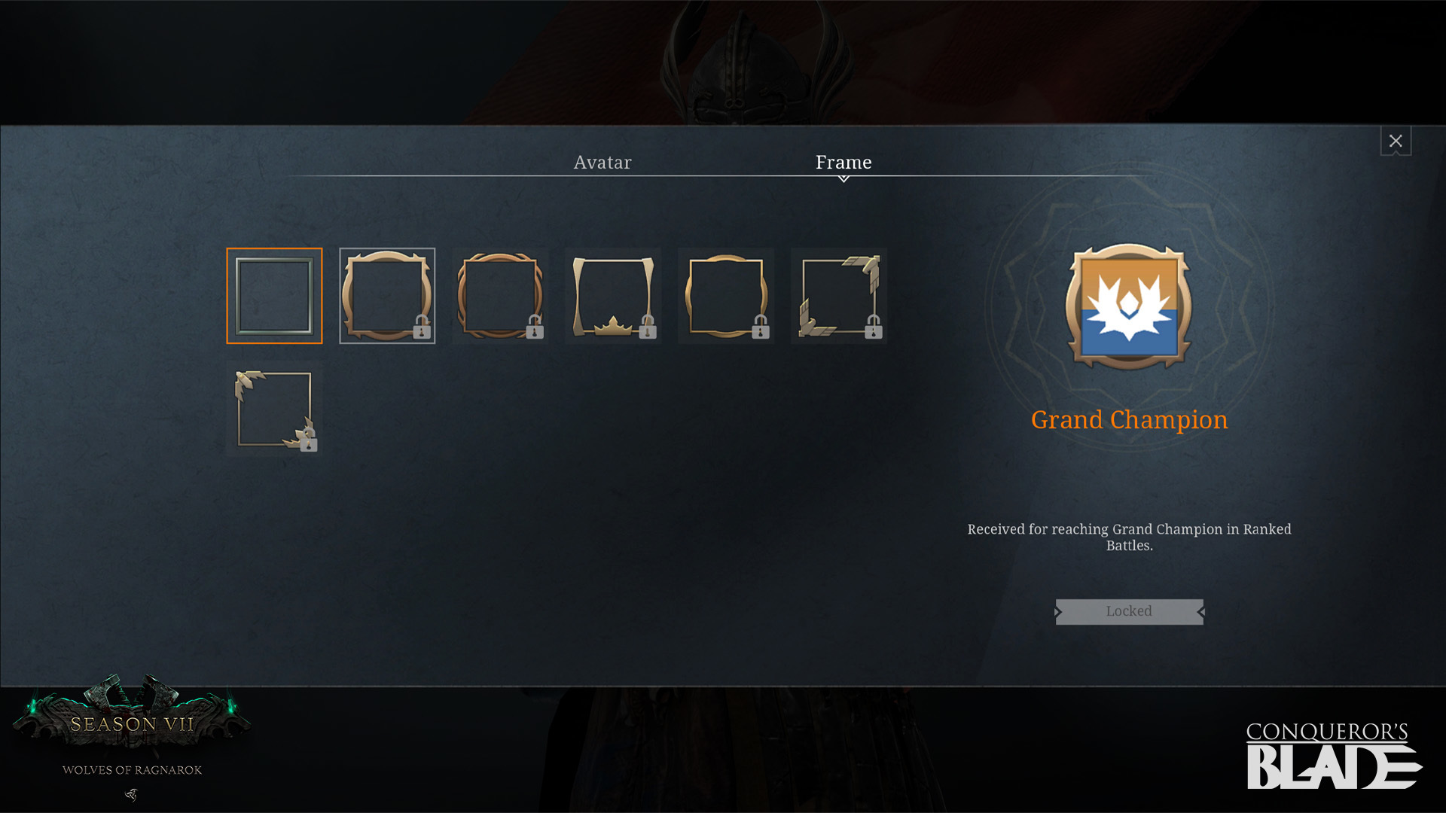Click the lock icon on the ornate top-right corner frame
The image size is (1446, 813).
pyautogui.click(x=874, y=327)
